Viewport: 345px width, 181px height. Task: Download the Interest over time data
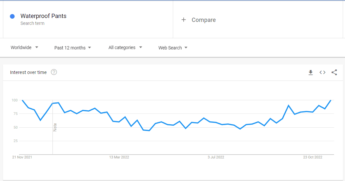pyautogui.click(x=311, y=72)
